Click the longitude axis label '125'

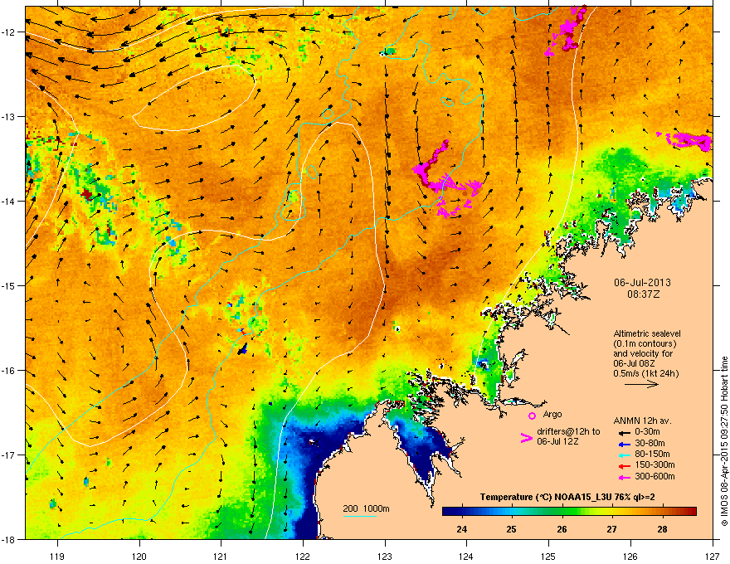(x=548, y=556)
